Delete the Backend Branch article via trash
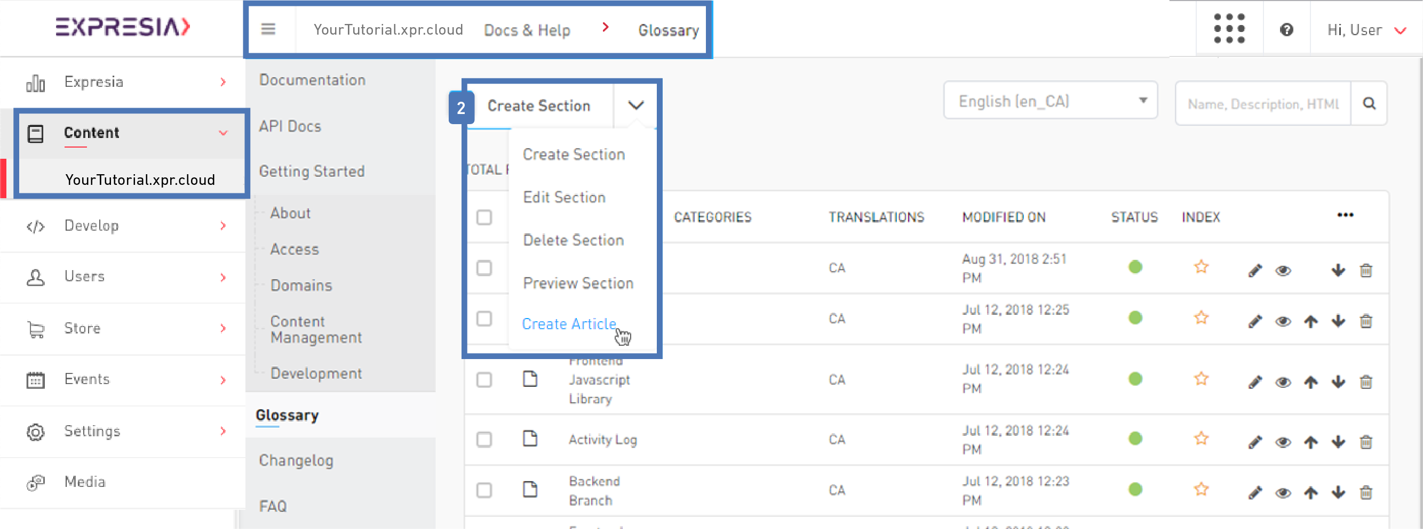Image resolution: width=1423 pixels, height=529 pixels. (x=1365, y=492)
